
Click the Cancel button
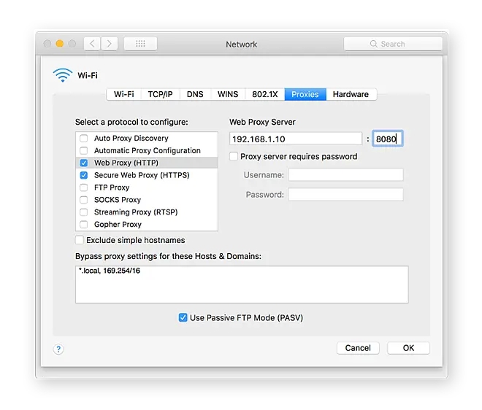coord(358,348)
